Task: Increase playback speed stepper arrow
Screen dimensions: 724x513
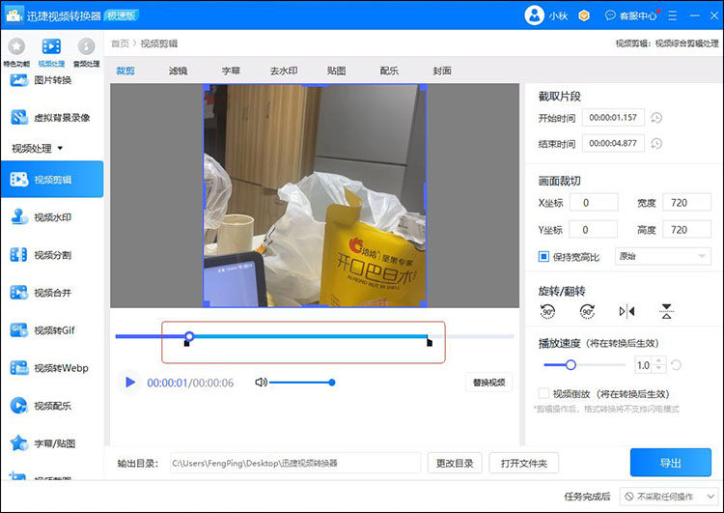Action: 659,361
